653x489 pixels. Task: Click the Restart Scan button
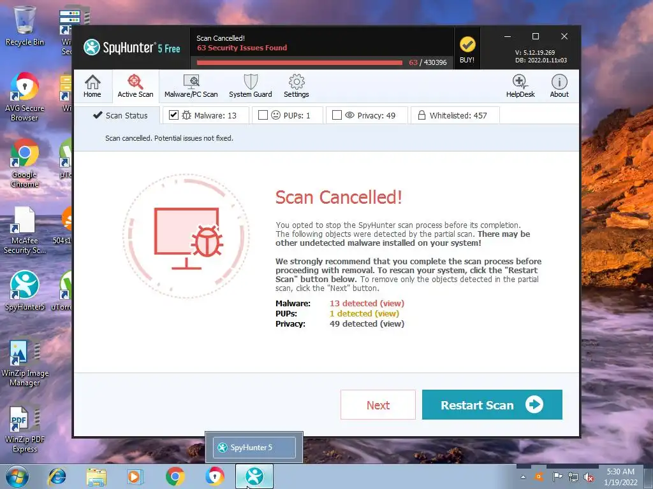(x=492, y=404)
